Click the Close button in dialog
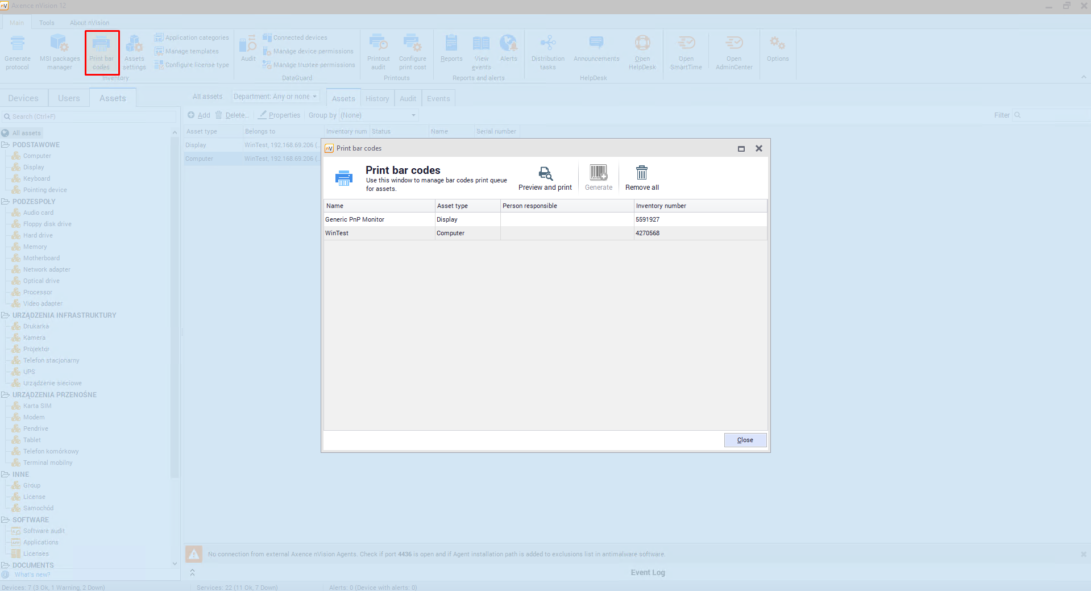The image size is (1091, 591). [745, 440]
